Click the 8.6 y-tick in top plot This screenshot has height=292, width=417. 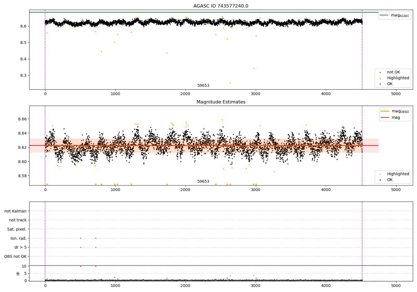coord(23,26)
